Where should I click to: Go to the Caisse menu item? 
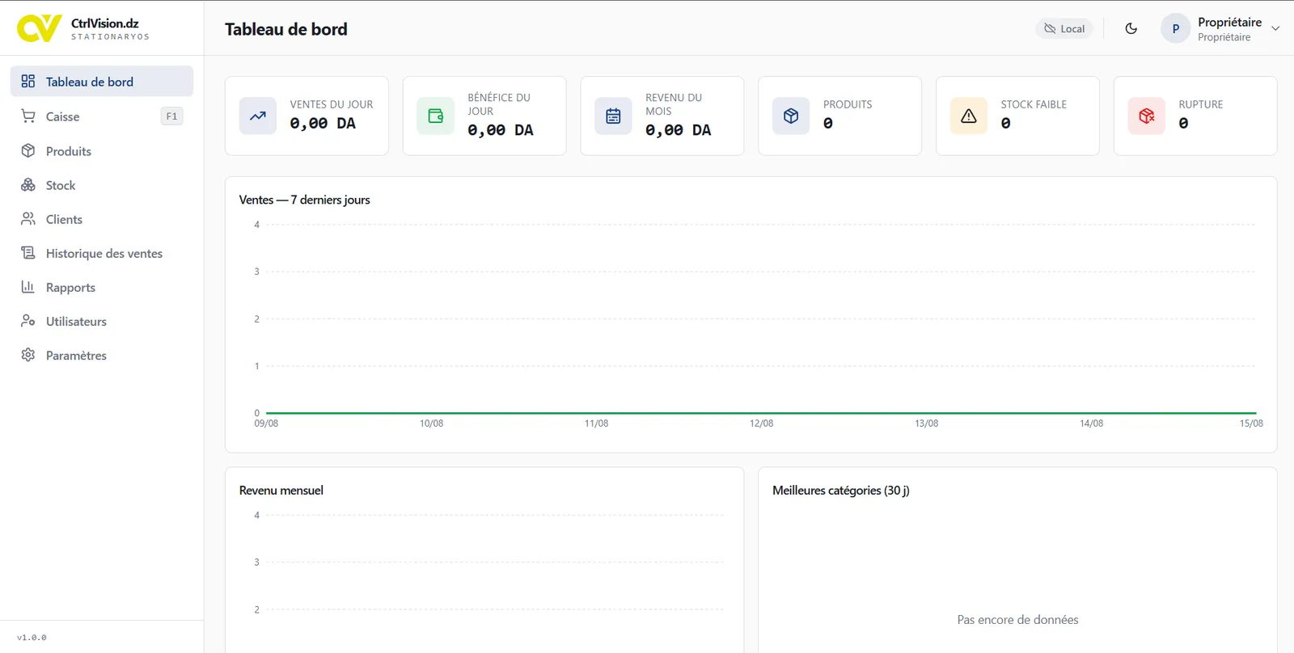tap(102, 116)
